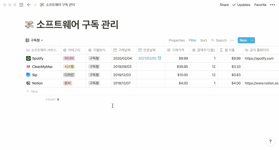This screenshot has width=279, height=150.
Task: Click the 시스템 category tag
Action: (x=69, y=67)
